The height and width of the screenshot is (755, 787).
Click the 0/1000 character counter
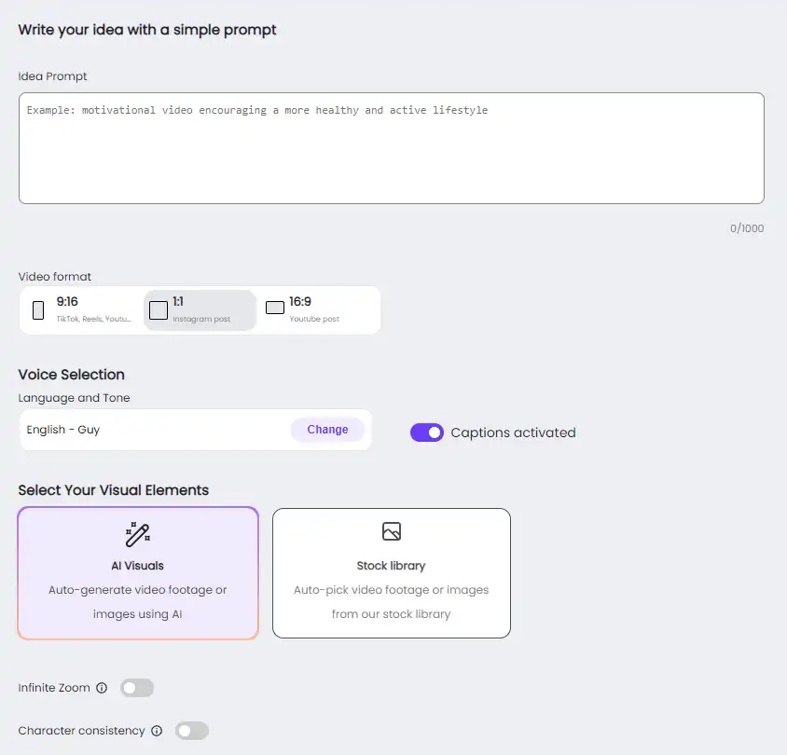[747, 228]
